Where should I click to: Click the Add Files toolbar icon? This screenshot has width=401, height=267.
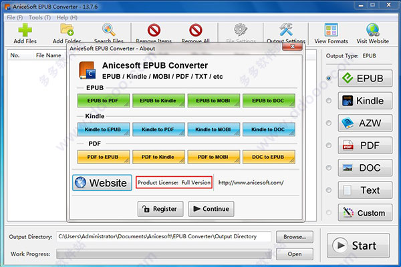[24, 31]
